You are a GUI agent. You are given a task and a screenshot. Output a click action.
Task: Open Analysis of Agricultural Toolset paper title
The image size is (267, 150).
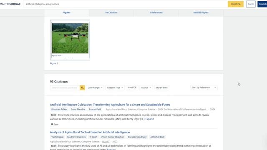(90, 132)
